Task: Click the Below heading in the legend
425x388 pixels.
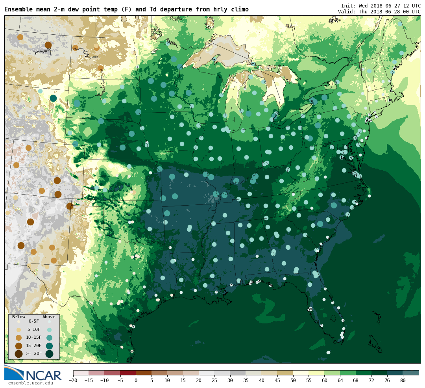Action: tap(19, 317)
